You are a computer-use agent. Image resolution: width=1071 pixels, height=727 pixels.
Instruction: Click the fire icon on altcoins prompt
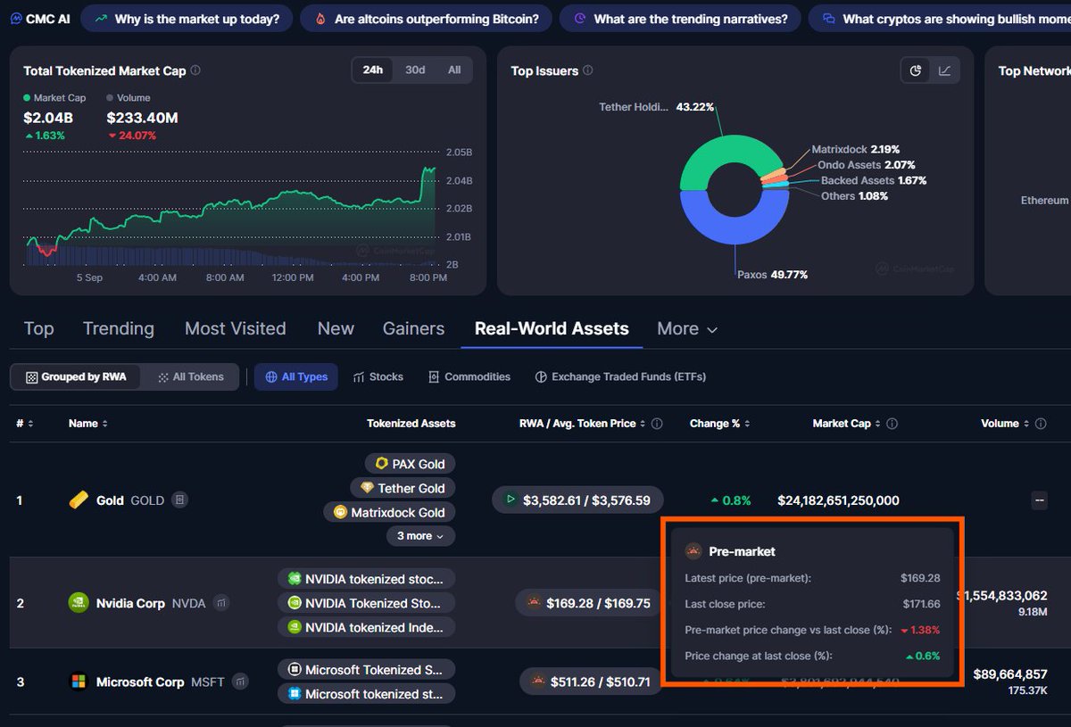coord(320,19)
